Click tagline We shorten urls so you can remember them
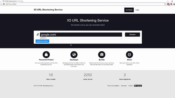The image size is (175, 98). [x=88, y=25]
